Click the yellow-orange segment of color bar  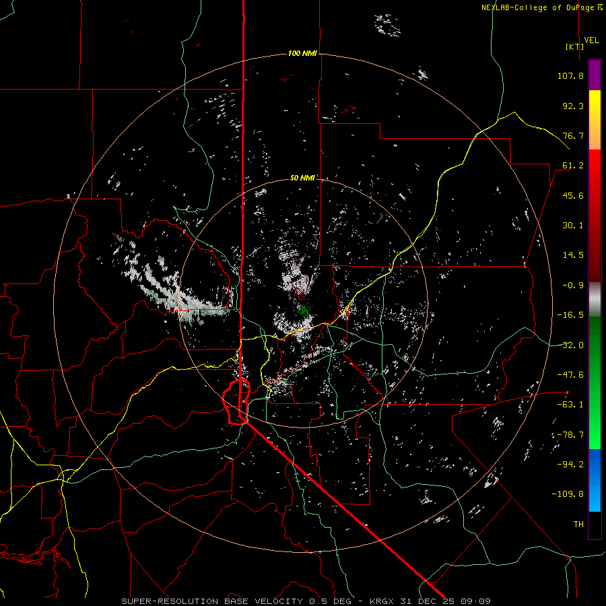tap(595, 120)
